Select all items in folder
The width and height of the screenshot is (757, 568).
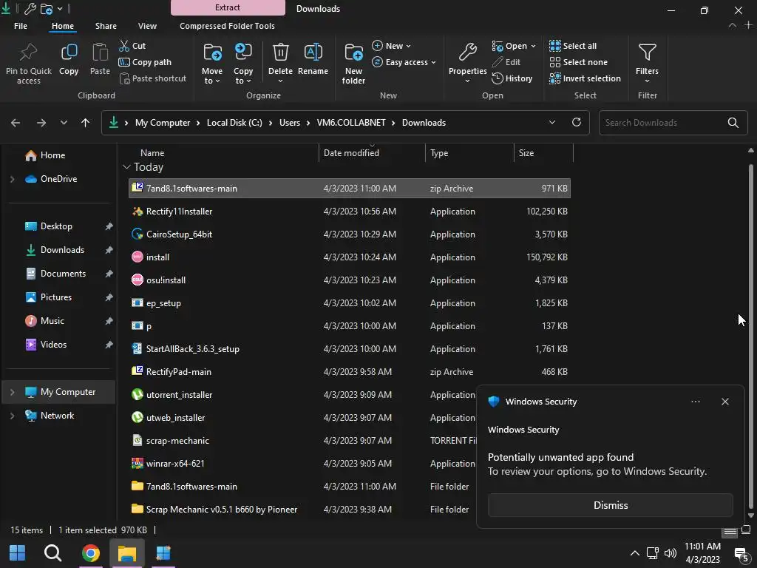tap(573, 46)
